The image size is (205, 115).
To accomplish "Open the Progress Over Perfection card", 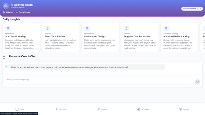I will point(140,38).
